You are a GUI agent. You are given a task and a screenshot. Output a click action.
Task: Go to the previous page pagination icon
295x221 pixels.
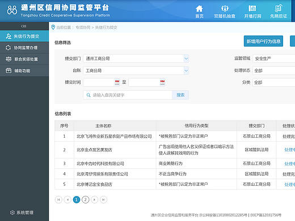68,199
